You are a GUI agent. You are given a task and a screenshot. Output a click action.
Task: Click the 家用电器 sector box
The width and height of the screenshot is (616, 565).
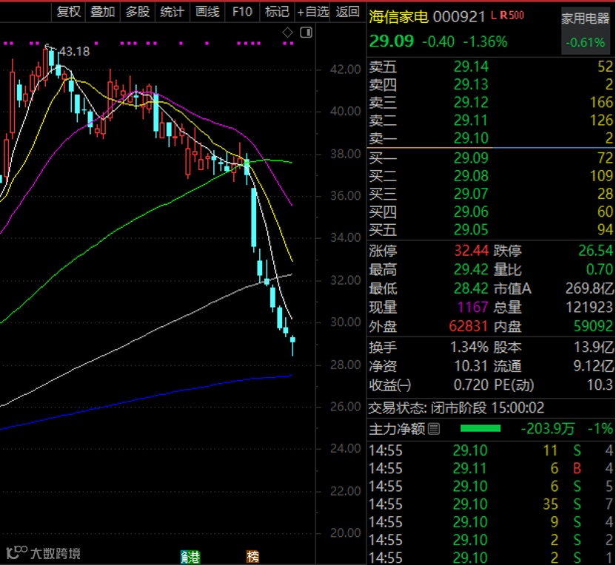point(585,30)
